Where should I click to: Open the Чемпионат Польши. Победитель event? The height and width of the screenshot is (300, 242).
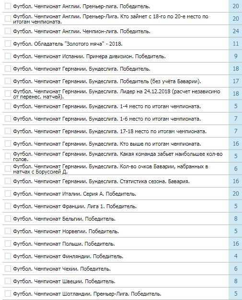(x=64, y=244)
